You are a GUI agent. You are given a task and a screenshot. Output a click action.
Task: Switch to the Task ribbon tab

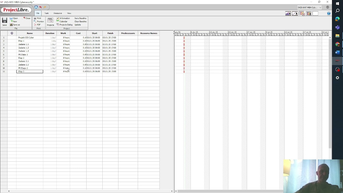pyautogui.click(x=47, y=13)
